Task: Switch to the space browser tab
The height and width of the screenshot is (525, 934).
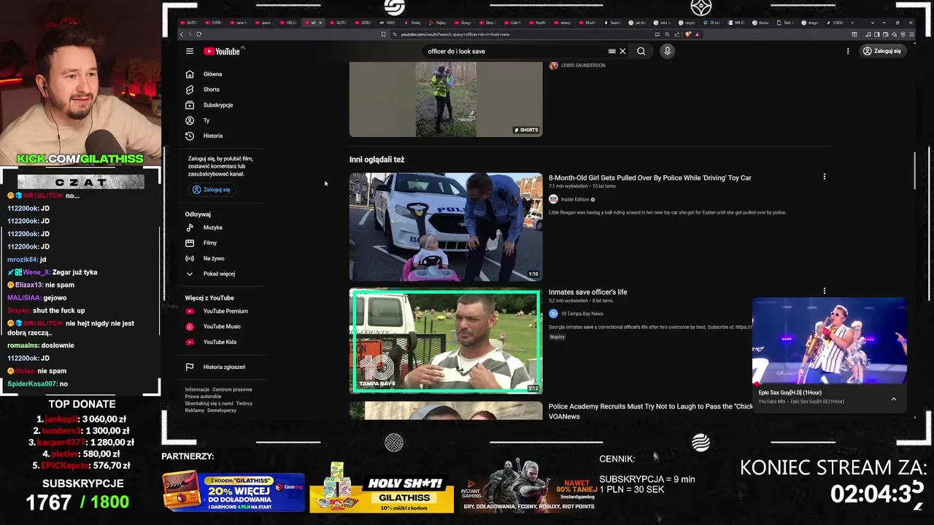Action: pos(263,23)
